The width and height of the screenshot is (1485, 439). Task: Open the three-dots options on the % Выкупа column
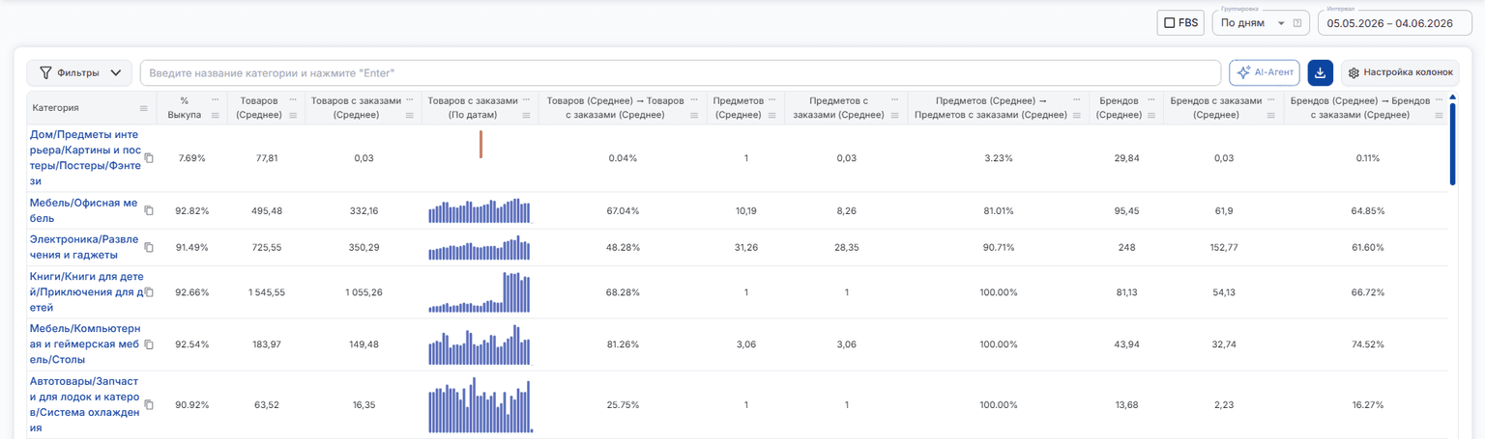pyautogui.click(x=215, y=100)
